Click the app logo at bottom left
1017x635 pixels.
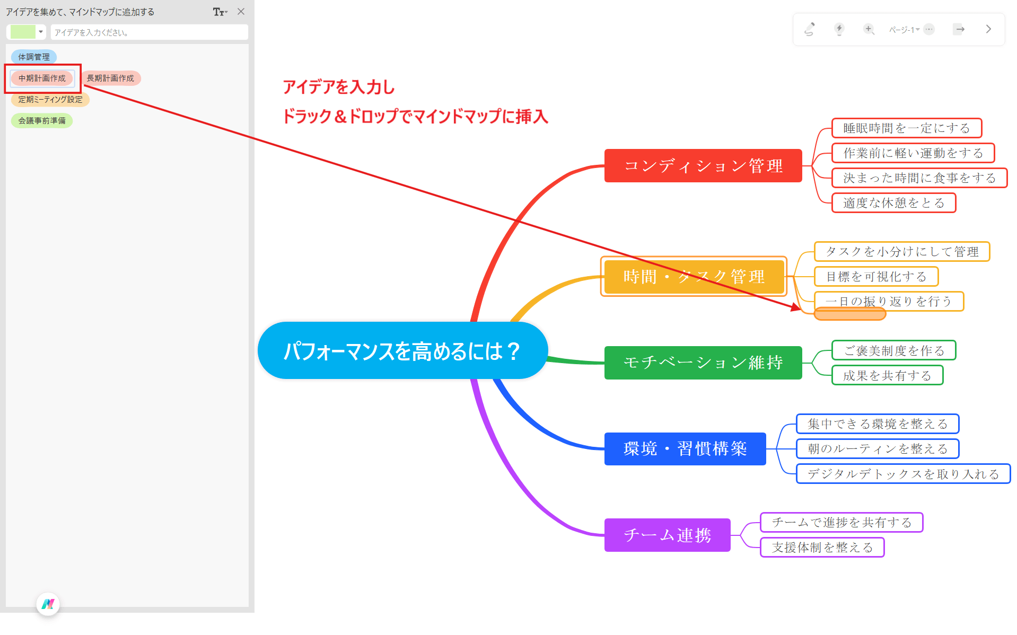(48, 604)
